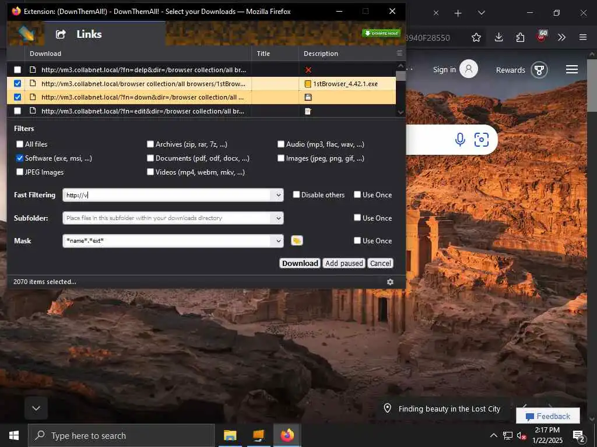The image size is (597, 447).
Task: Expand the Firefox toolbar overflow chevrons
Action: click(x=561, y=37)
